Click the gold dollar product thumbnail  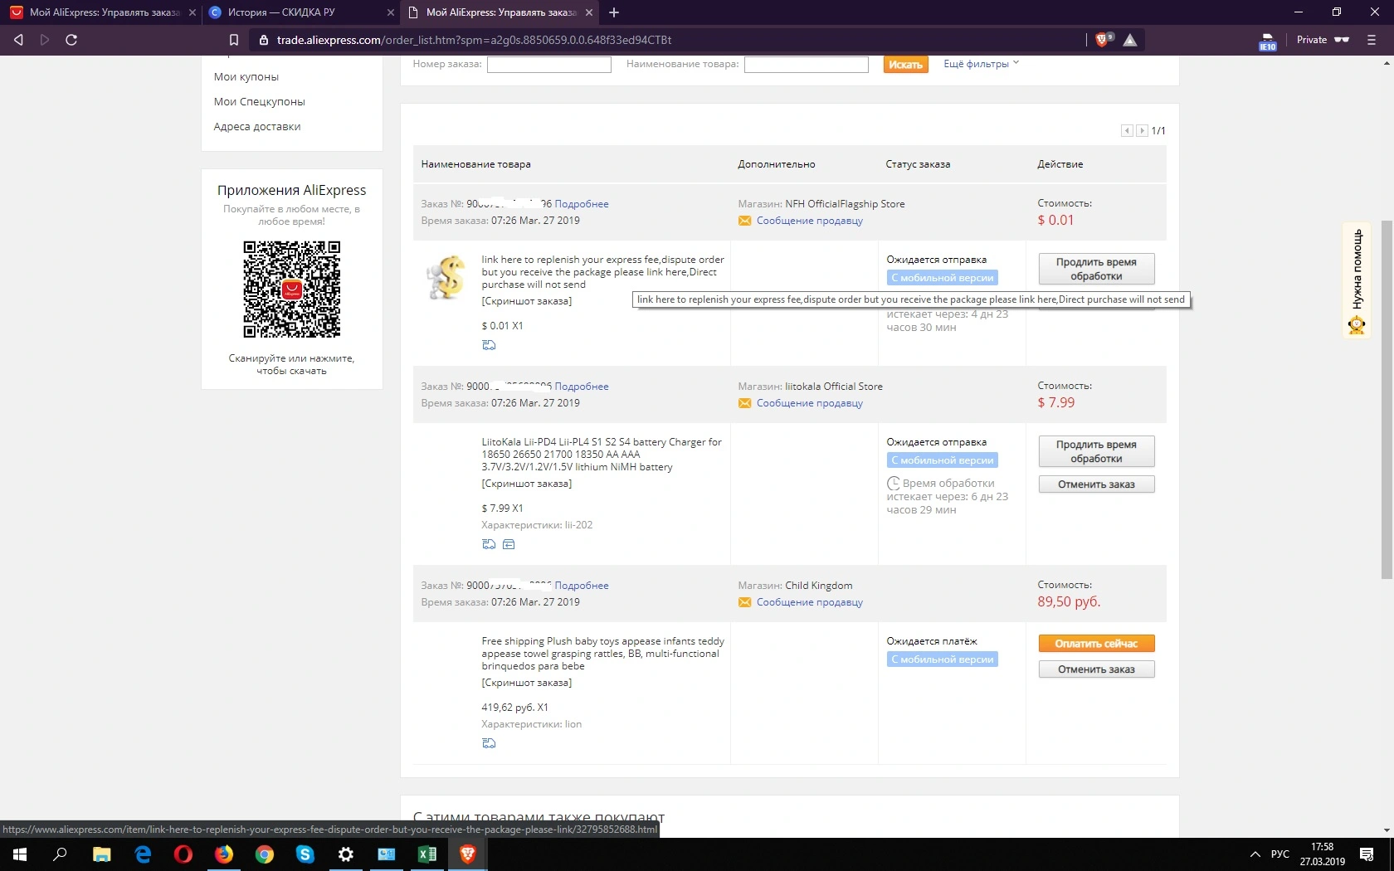[x=446, y=277]
